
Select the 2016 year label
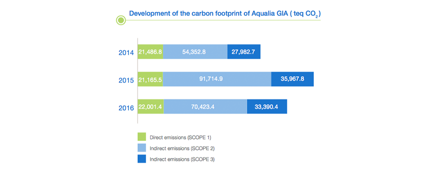pyautogui.click(x=126, y=108)
